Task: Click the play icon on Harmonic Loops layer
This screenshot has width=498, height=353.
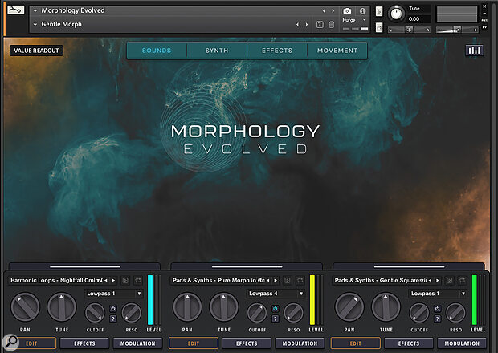Action: pyautogui.click(x=125, y=280)
